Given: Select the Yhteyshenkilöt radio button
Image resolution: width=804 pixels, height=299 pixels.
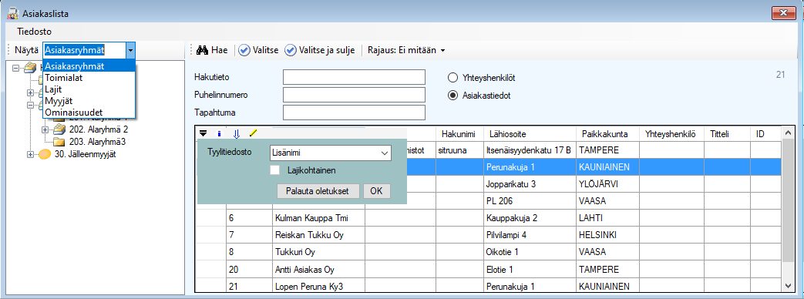Looking at the screenshot, I should click(x=452, y=78).
